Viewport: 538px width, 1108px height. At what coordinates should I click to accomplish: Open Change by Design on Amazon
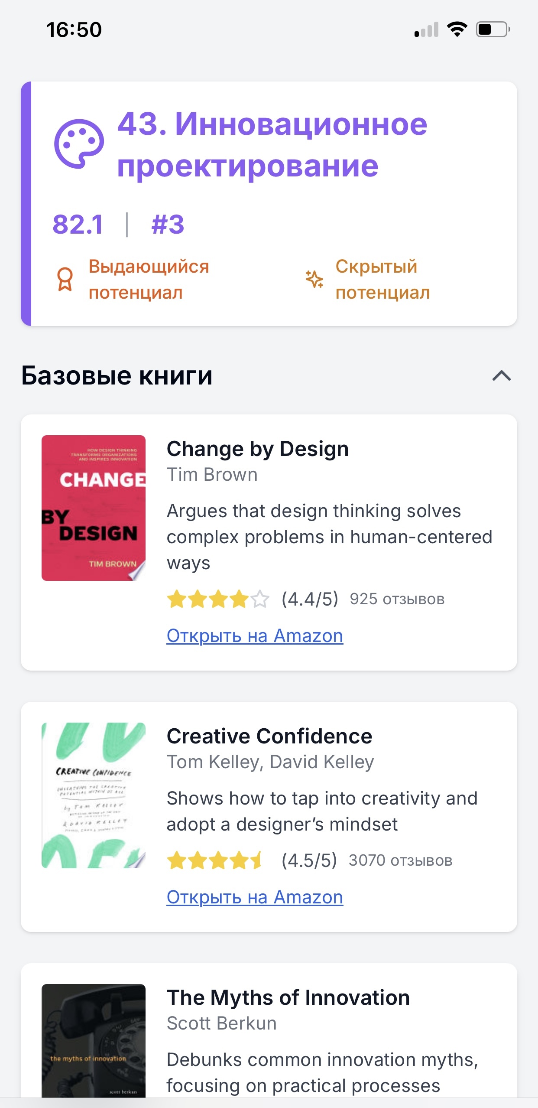point(255,635)
